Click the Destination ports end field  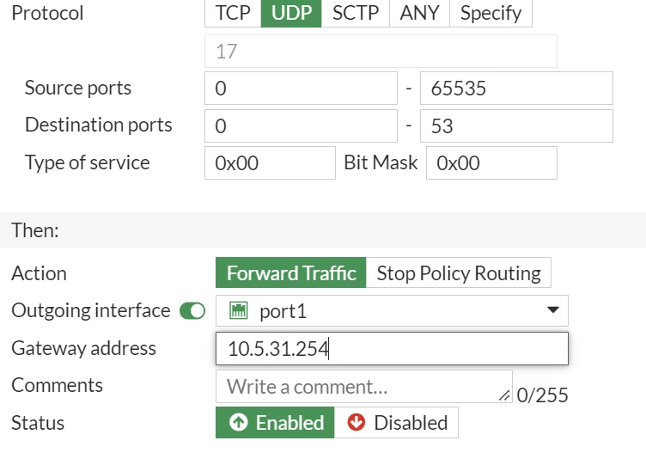(516, 125)
